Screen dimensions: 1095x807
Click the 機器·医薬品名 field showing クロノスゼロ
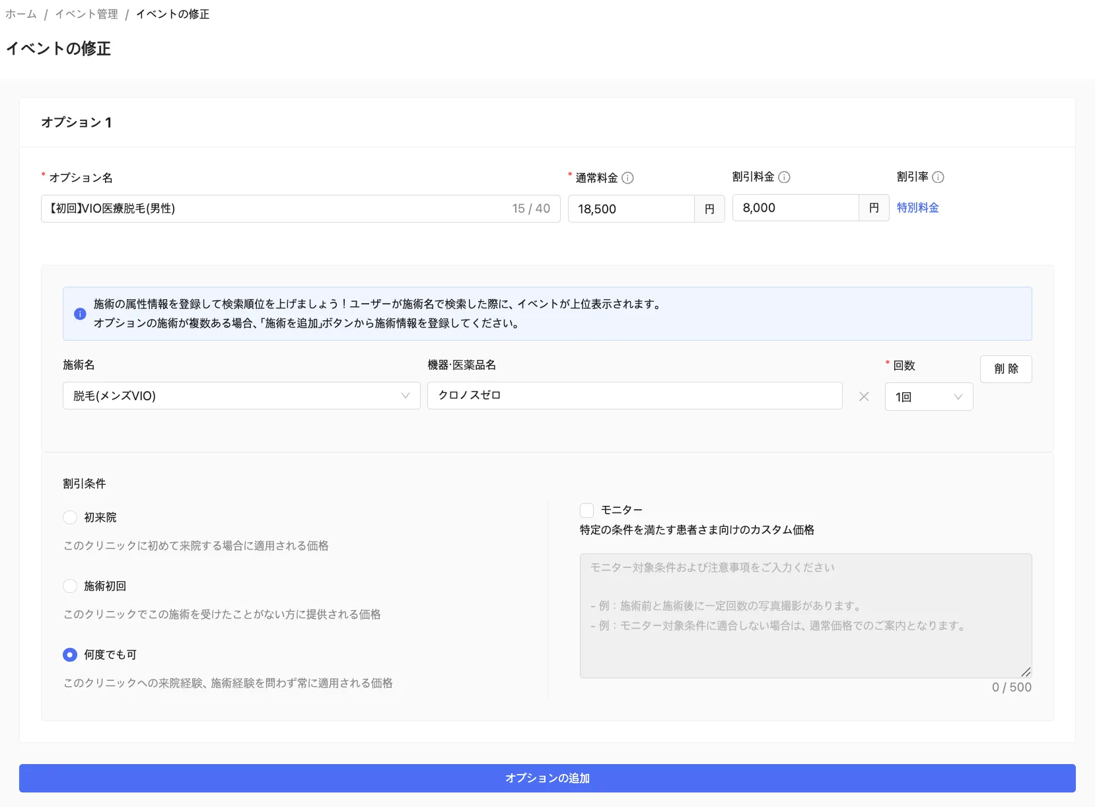[635, 396]
